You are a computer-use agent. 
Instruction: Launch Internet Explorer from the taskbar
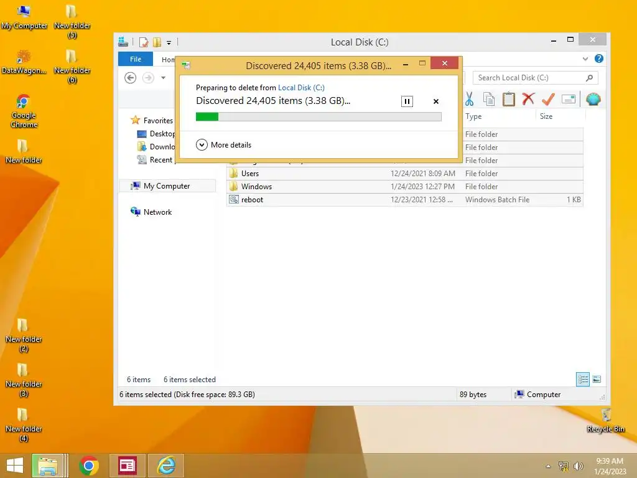(166, 466)
